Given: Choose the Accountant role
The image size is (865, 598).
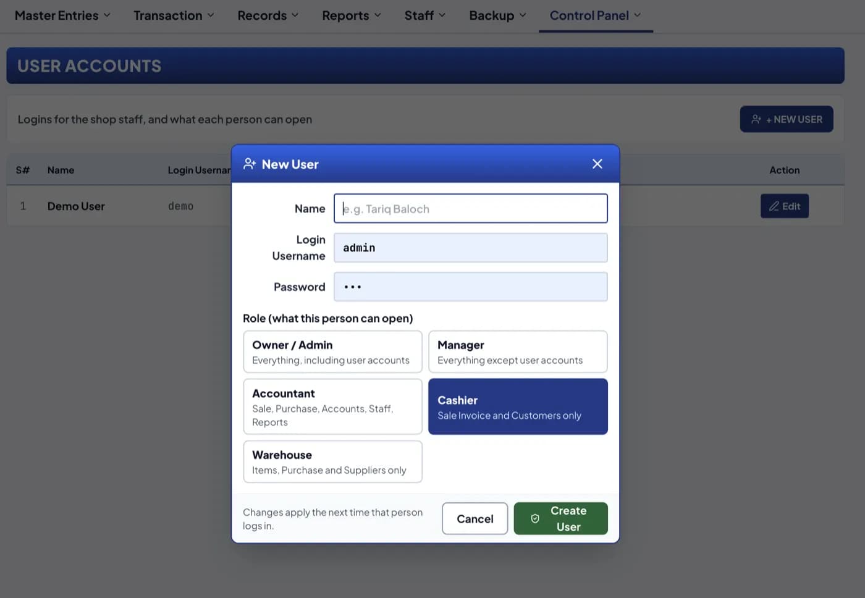Looking at the screenshot, I should tap(332, 406).
